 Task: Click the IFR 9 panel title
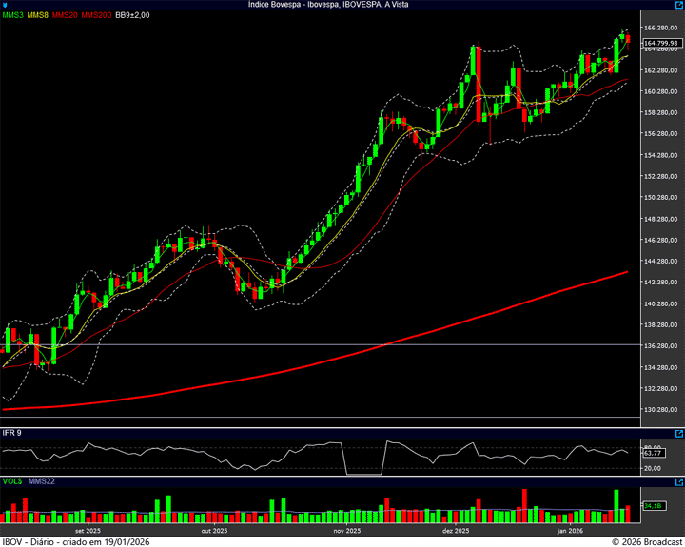[12, 433]
